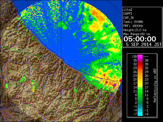Click the '23' value in the legend's left column
This screenshot has width=163, height=122.
point(135,76)
